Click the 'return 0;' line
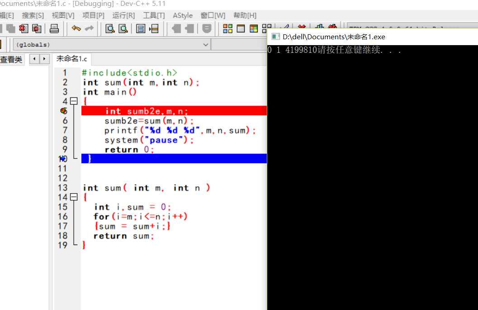Image resolution: width=478 pixels, height=310 pixels. pos(129,149)
